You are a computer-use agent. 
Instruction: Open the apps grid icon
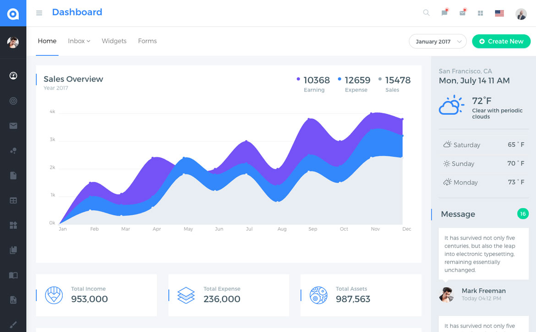(x=481, y=13)
